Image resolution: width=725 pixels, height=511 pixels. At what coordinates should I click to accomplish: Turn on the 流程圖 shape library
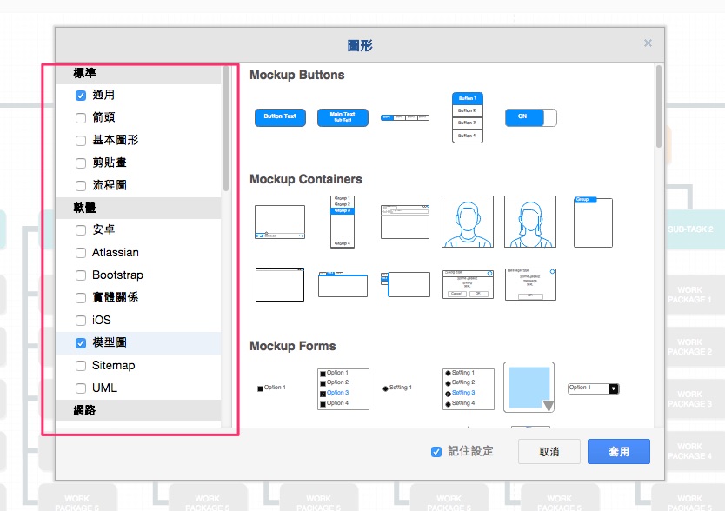pyautogui.click(x=81, y=186)
